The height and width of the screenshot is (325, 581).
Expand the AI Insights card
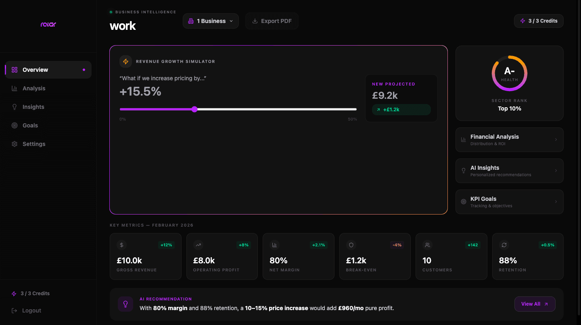pyautogui.click(x=509, y=171)
